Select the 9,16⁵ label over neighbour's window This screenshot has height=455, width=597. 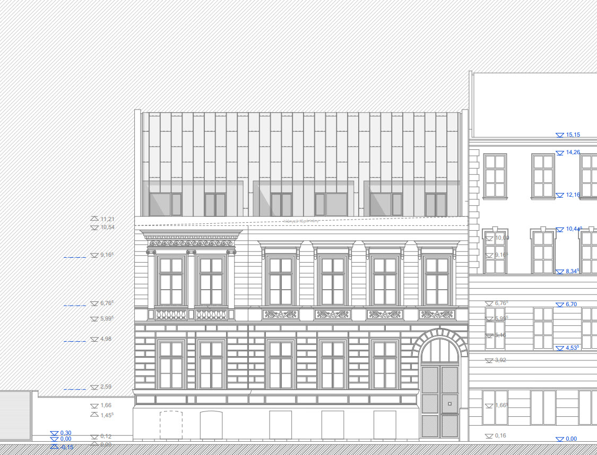click(x=502, y=255)
